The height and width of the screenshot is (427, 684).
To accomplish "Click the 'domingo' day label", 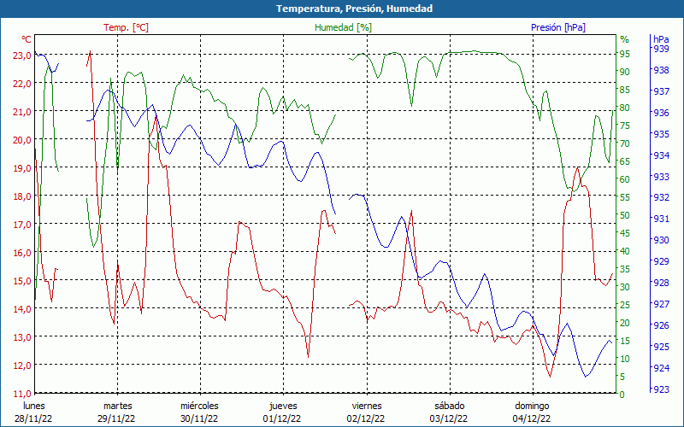I will click(x=532, y=407).
